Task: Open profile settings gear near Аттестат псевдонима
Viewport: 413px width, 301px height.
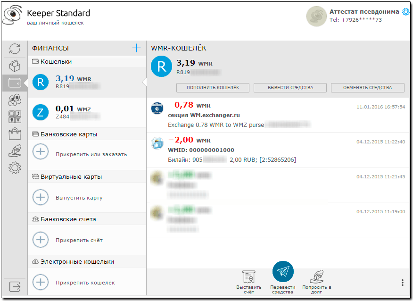Action: click(405, 12)
